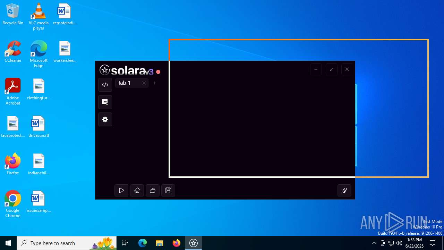The width and height of the screenshot is (444, 250).
Task: Open the notification center
Action: tap(433, 243)
